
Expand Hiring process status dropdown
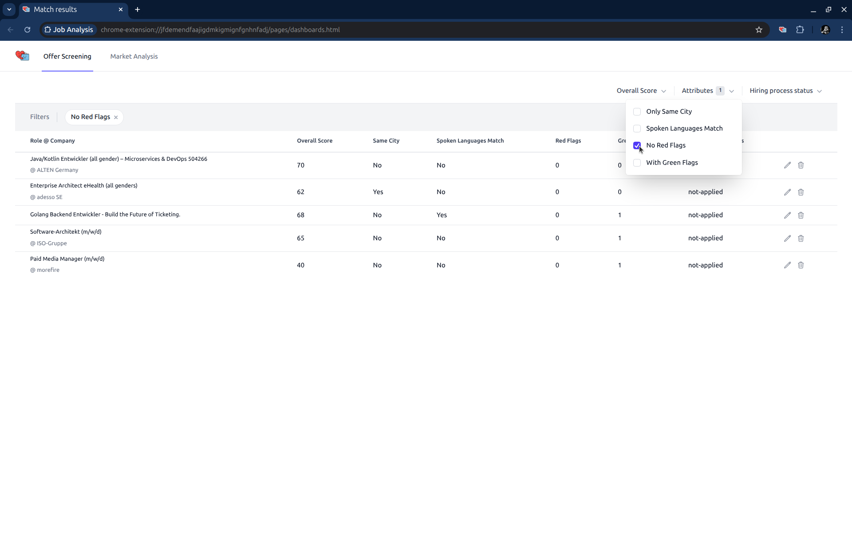[x=785, y=91]
